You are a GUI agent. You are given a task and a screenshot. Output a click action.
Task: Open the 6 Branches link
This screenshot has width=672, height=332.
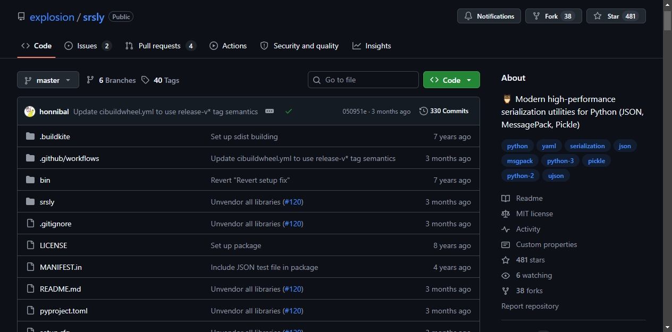(111, 80)
